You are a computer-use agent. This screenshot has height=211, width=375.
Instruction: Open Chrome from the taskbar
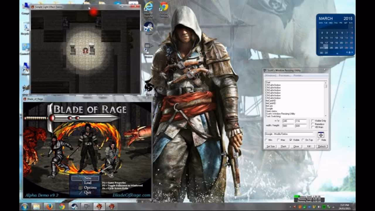[x=62, y=206]
